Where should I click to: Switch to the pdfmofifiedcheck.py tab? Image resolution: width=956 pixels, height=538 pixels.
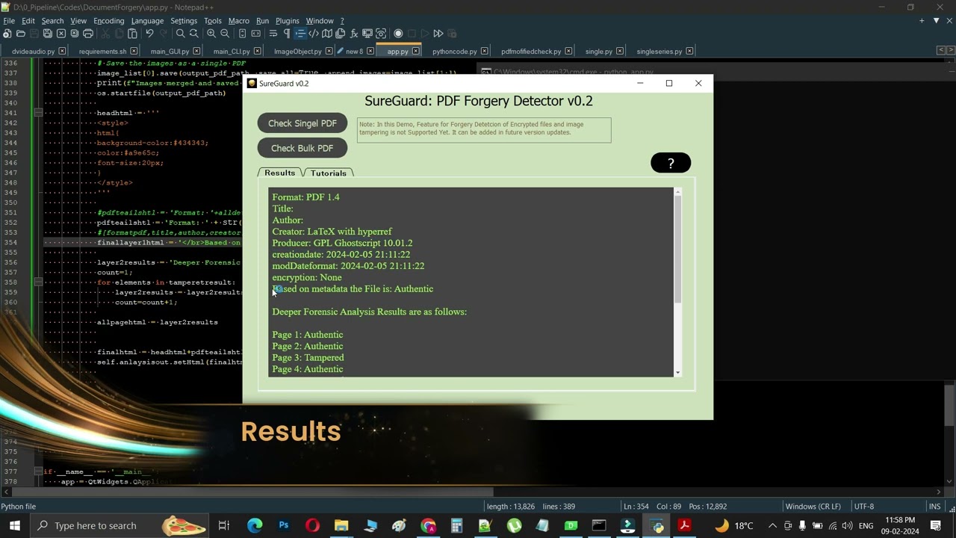[531, 52]
